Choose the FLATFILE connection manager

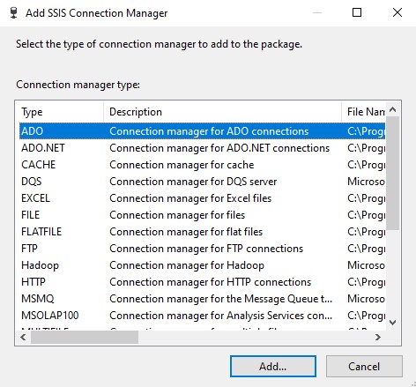tap(202, 232)
